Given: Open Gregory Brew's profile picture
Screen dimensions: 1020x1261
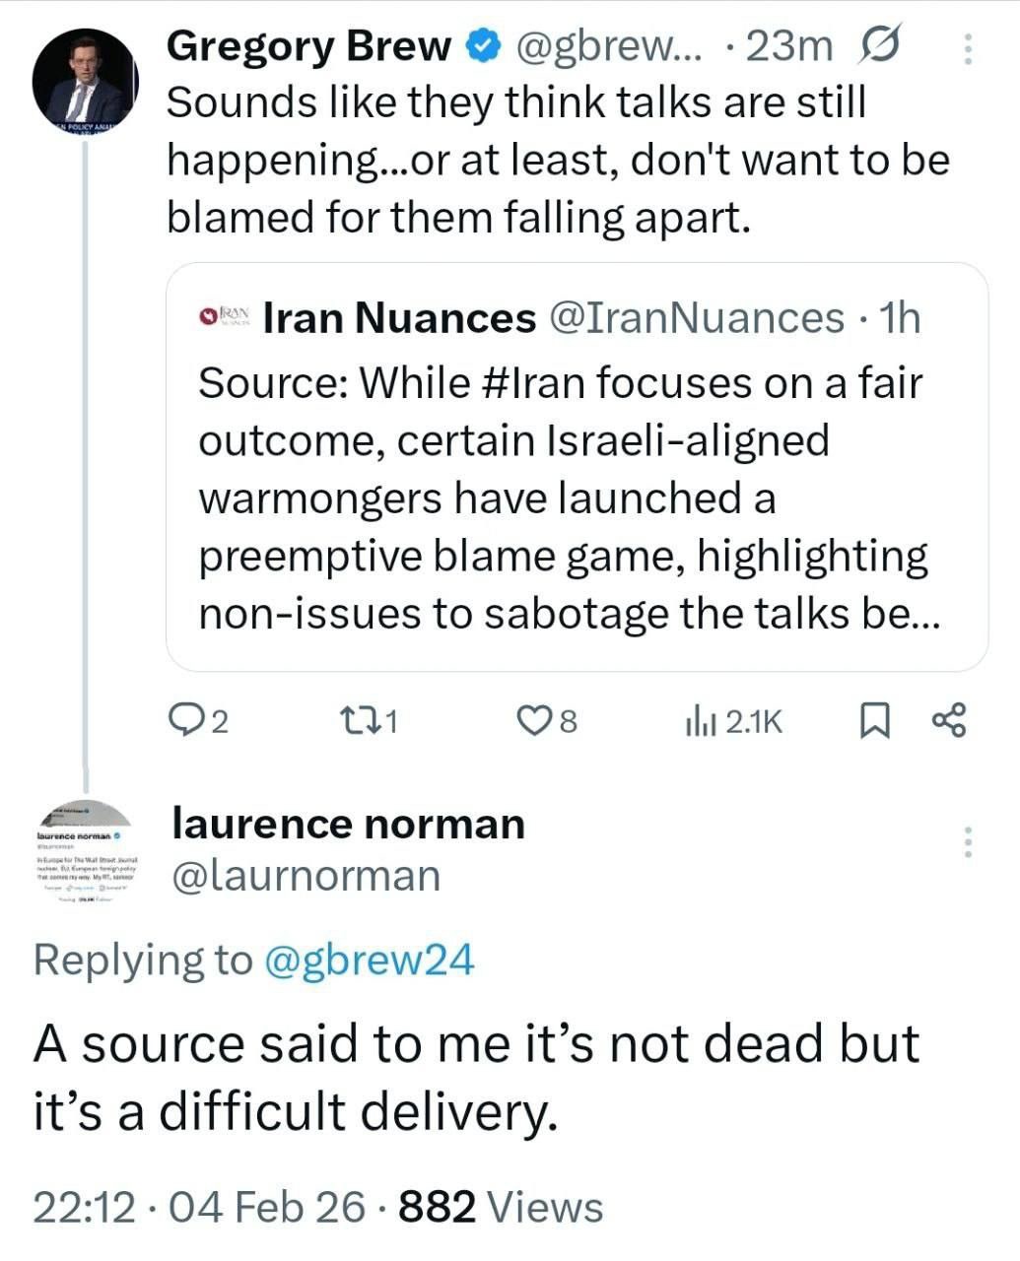Looking at the screenshot, I should (x=85, y=83).
